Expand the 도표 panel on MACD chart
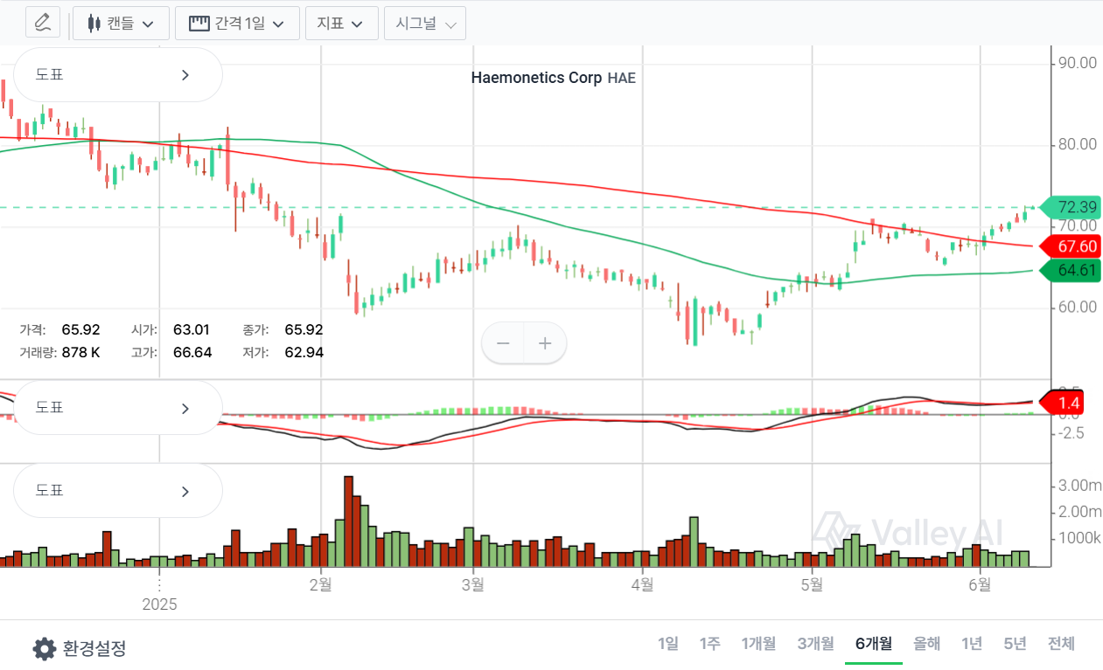Viewport: 1103px width, 670px height. pyautogui.click(x=118, y=408)
